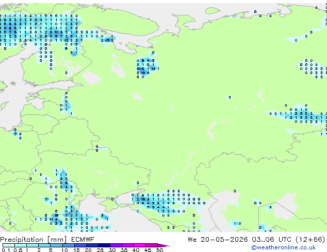Pick the 1–2 mm legend swatch
Viewport: 327px width, 252px height.
pyautogui.click(x=32, y=245)
